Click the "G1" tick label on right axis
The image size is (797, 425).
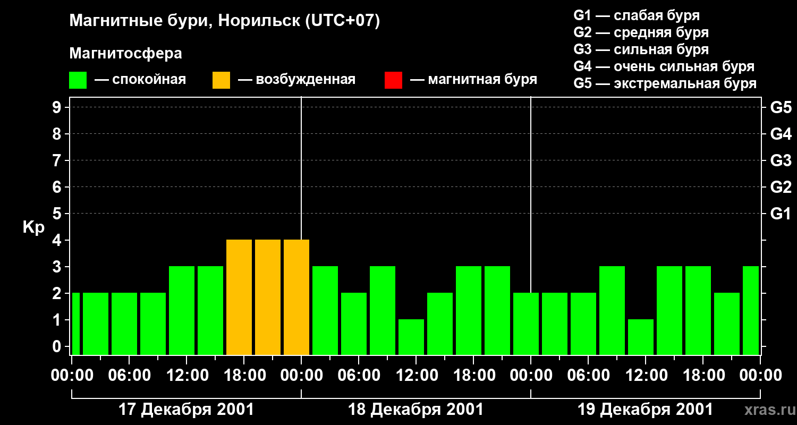[x=781, y=214]
